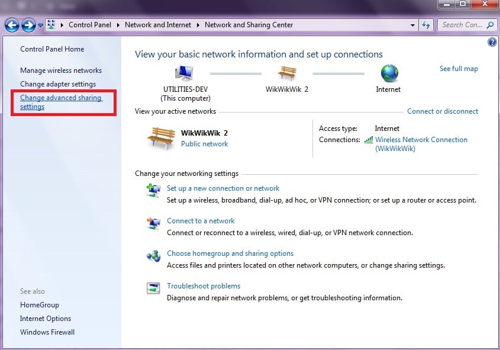Viewport: 500px width, 350px height.
Task: Open Internet Options under See also
Action: (x=46, y=319)
